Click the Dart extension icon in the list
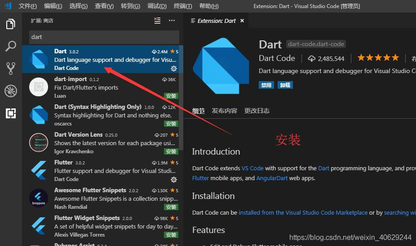This screenshot has width=416, height=246. (x=39, y=59)
